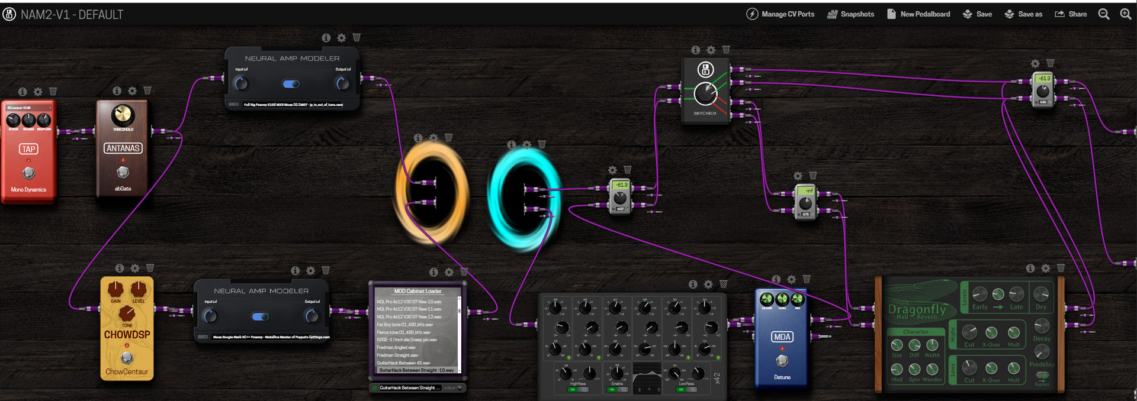The height and width of the screenshot is (401, 1137).
Task: Click top Neural Amp Modeler Output Lvl knob
Action: point(342,84)
